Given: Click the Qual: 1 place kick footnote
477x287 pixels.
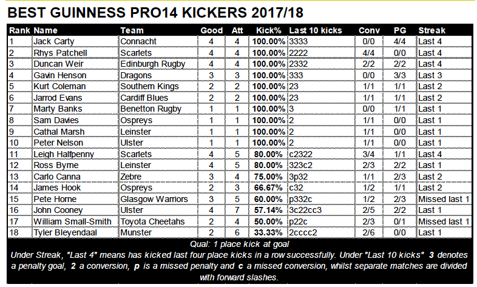Looking at the screenshot, I should tap(240, 244).
